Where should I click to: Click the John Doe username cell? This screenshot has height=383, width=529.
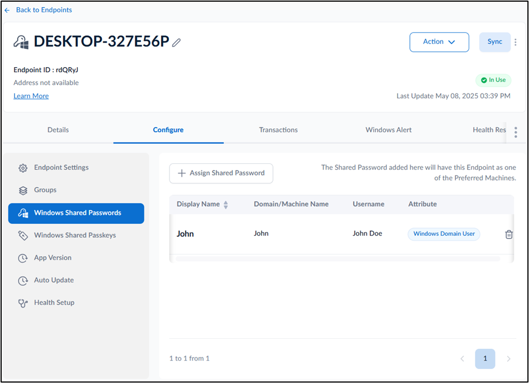click(x=367, y=234)
